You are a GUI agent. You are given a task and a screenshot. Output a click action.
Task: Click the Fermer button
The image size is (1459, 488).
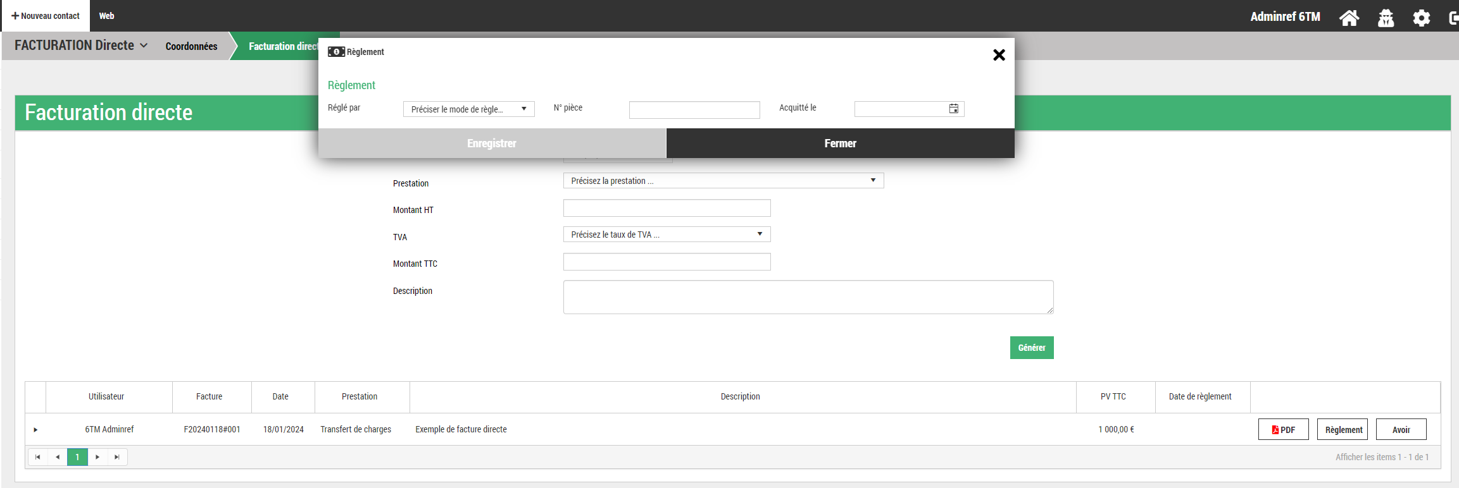pyautogui.click(x=840, y=143)
